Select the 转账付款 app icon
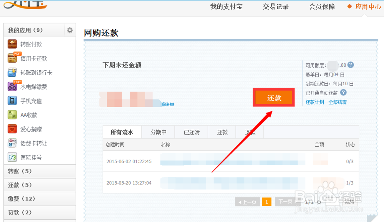The height and width of the screenshot is (222, 384). (x=12, y=44)
